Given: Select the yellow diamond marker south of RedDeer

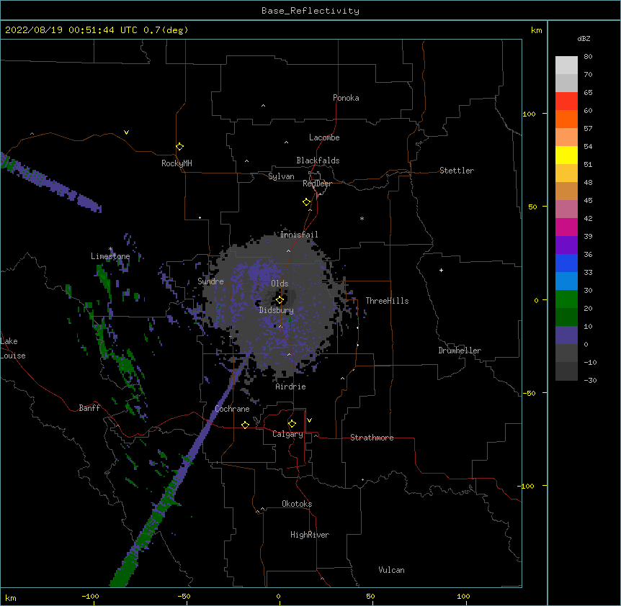Looking at the screenshot, I should tap(306, 202).
